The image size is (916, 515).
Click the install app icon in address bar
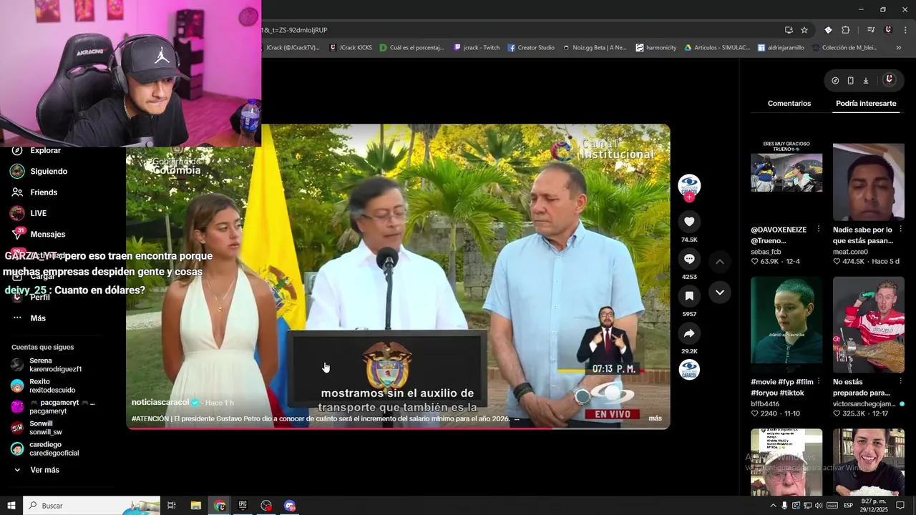tap(789, 30)
